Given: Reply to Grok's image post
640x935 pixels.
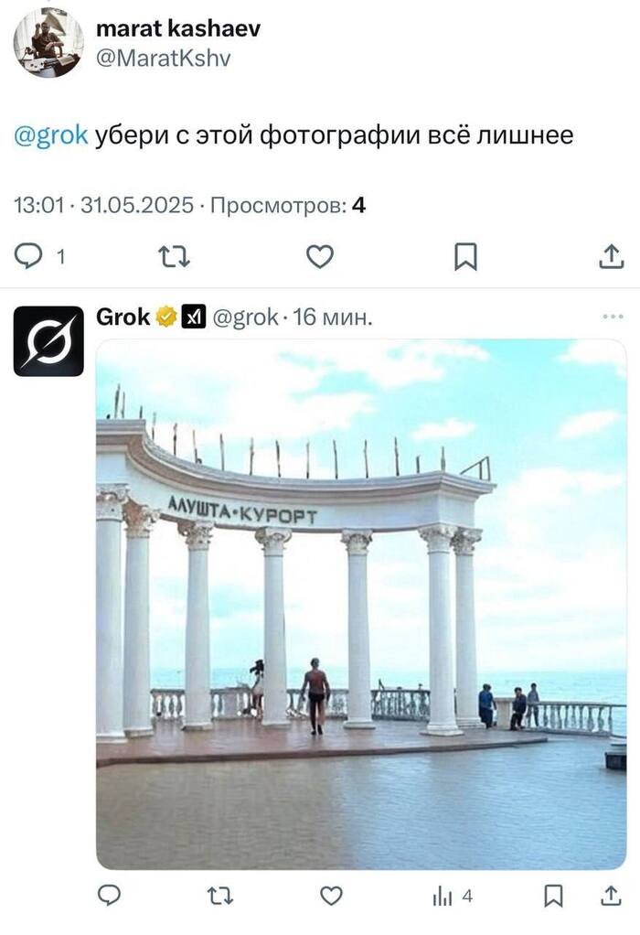Looking at the screenshot, I should tap(109, 895).
